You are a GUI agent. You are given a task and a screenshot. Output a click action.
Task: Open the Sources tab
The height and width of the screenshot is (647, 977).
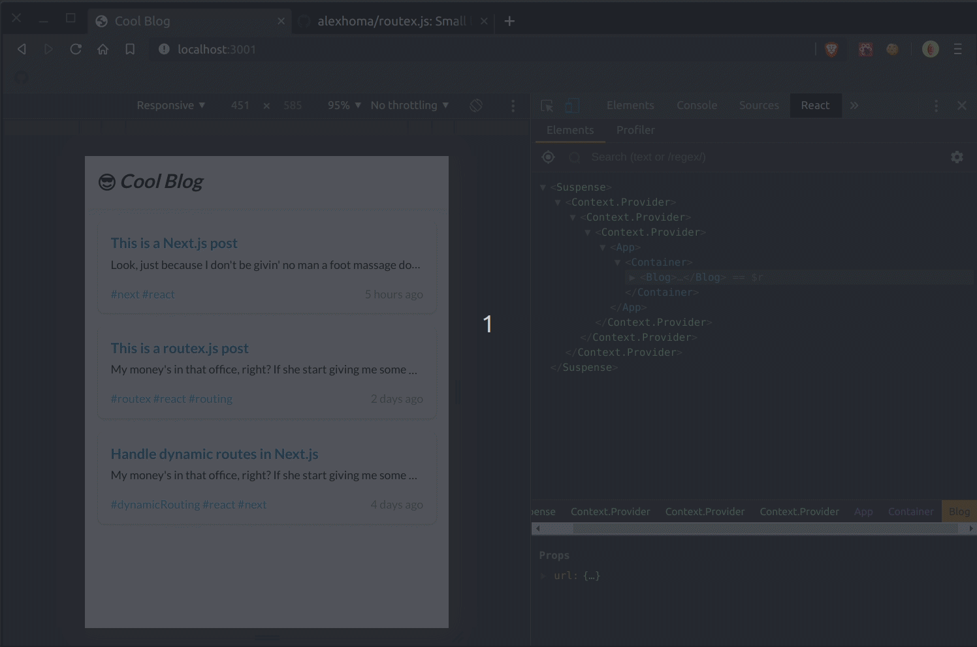759,105
